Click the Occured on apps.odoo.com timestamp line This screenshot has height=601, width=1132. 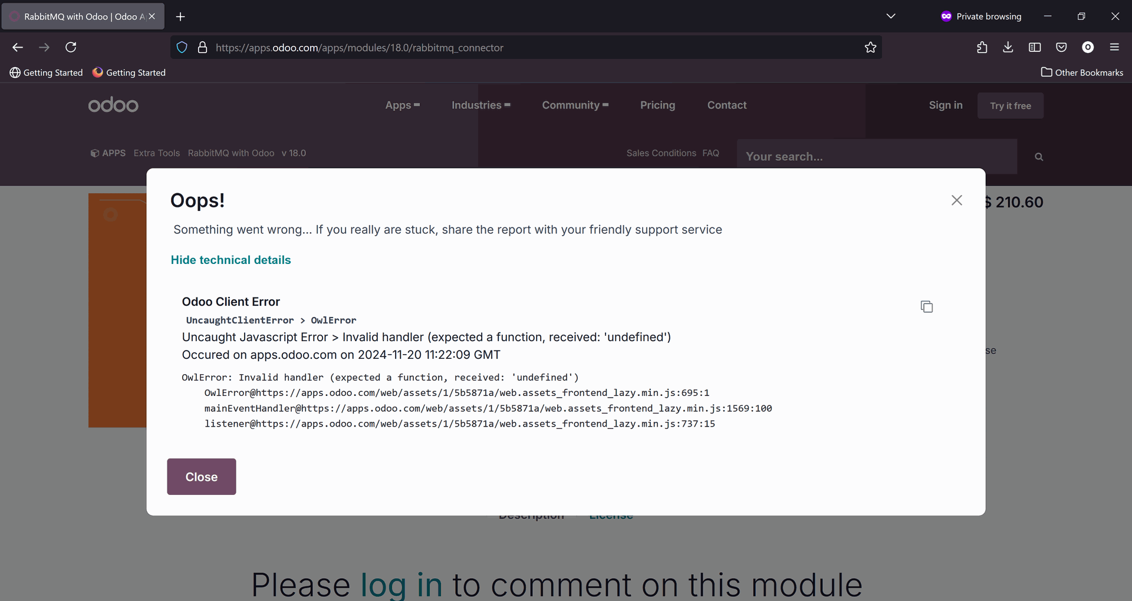(341, 355)
